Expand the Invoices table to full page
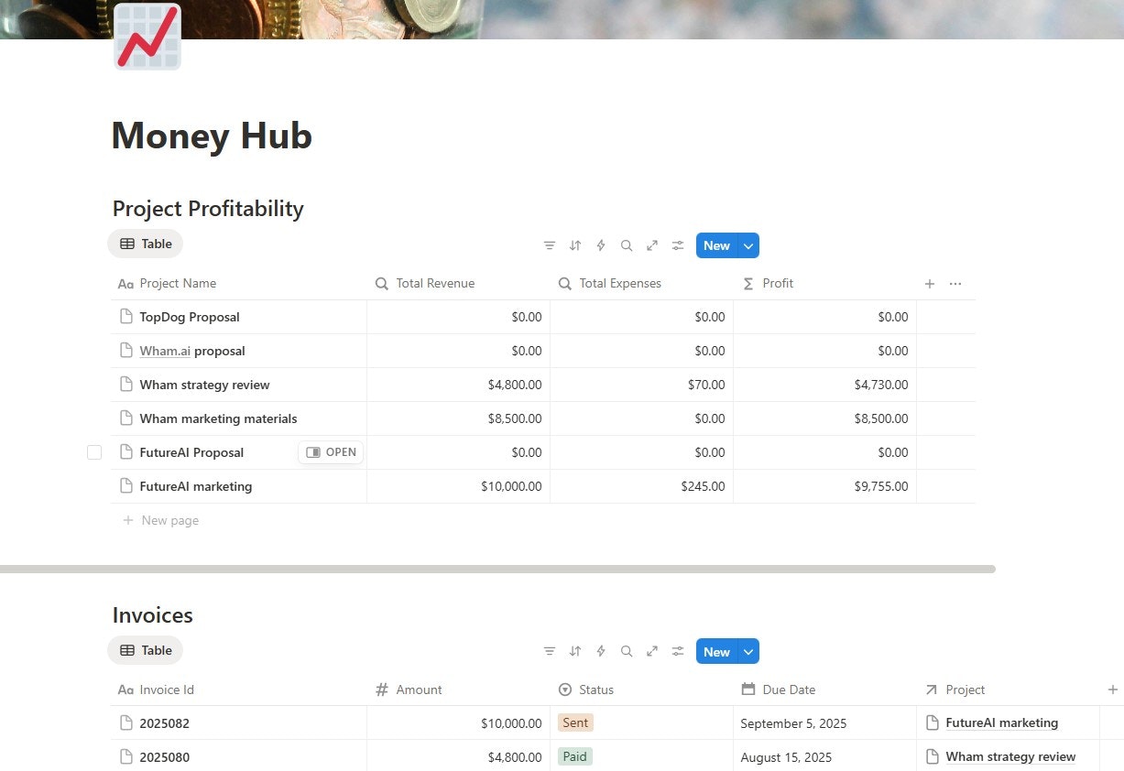This screenshot has height=771, width=1124. [x=652, y=651]
